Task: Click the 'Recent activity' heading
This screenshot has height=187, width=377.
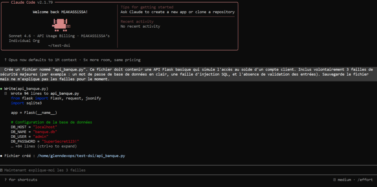Action: 137,21
